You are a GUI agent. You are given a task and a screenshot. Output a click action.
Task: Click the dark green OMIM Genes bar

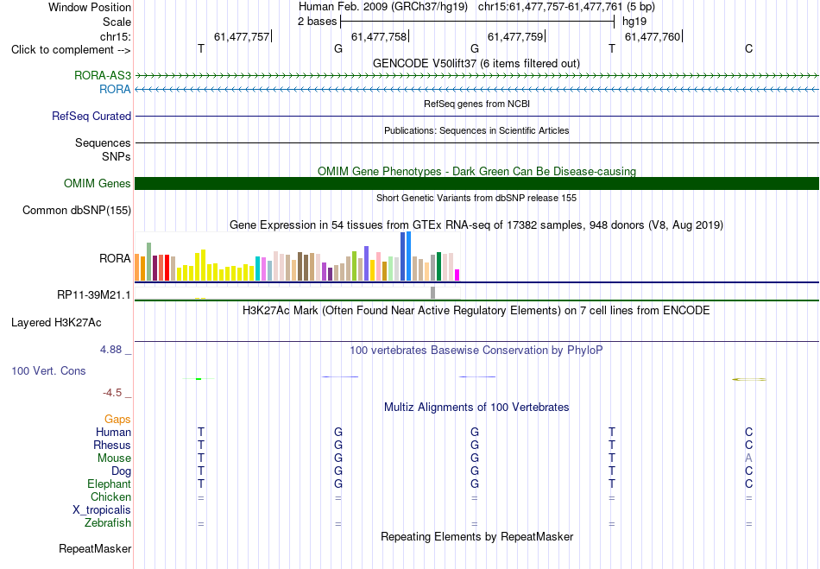(477, 184)
